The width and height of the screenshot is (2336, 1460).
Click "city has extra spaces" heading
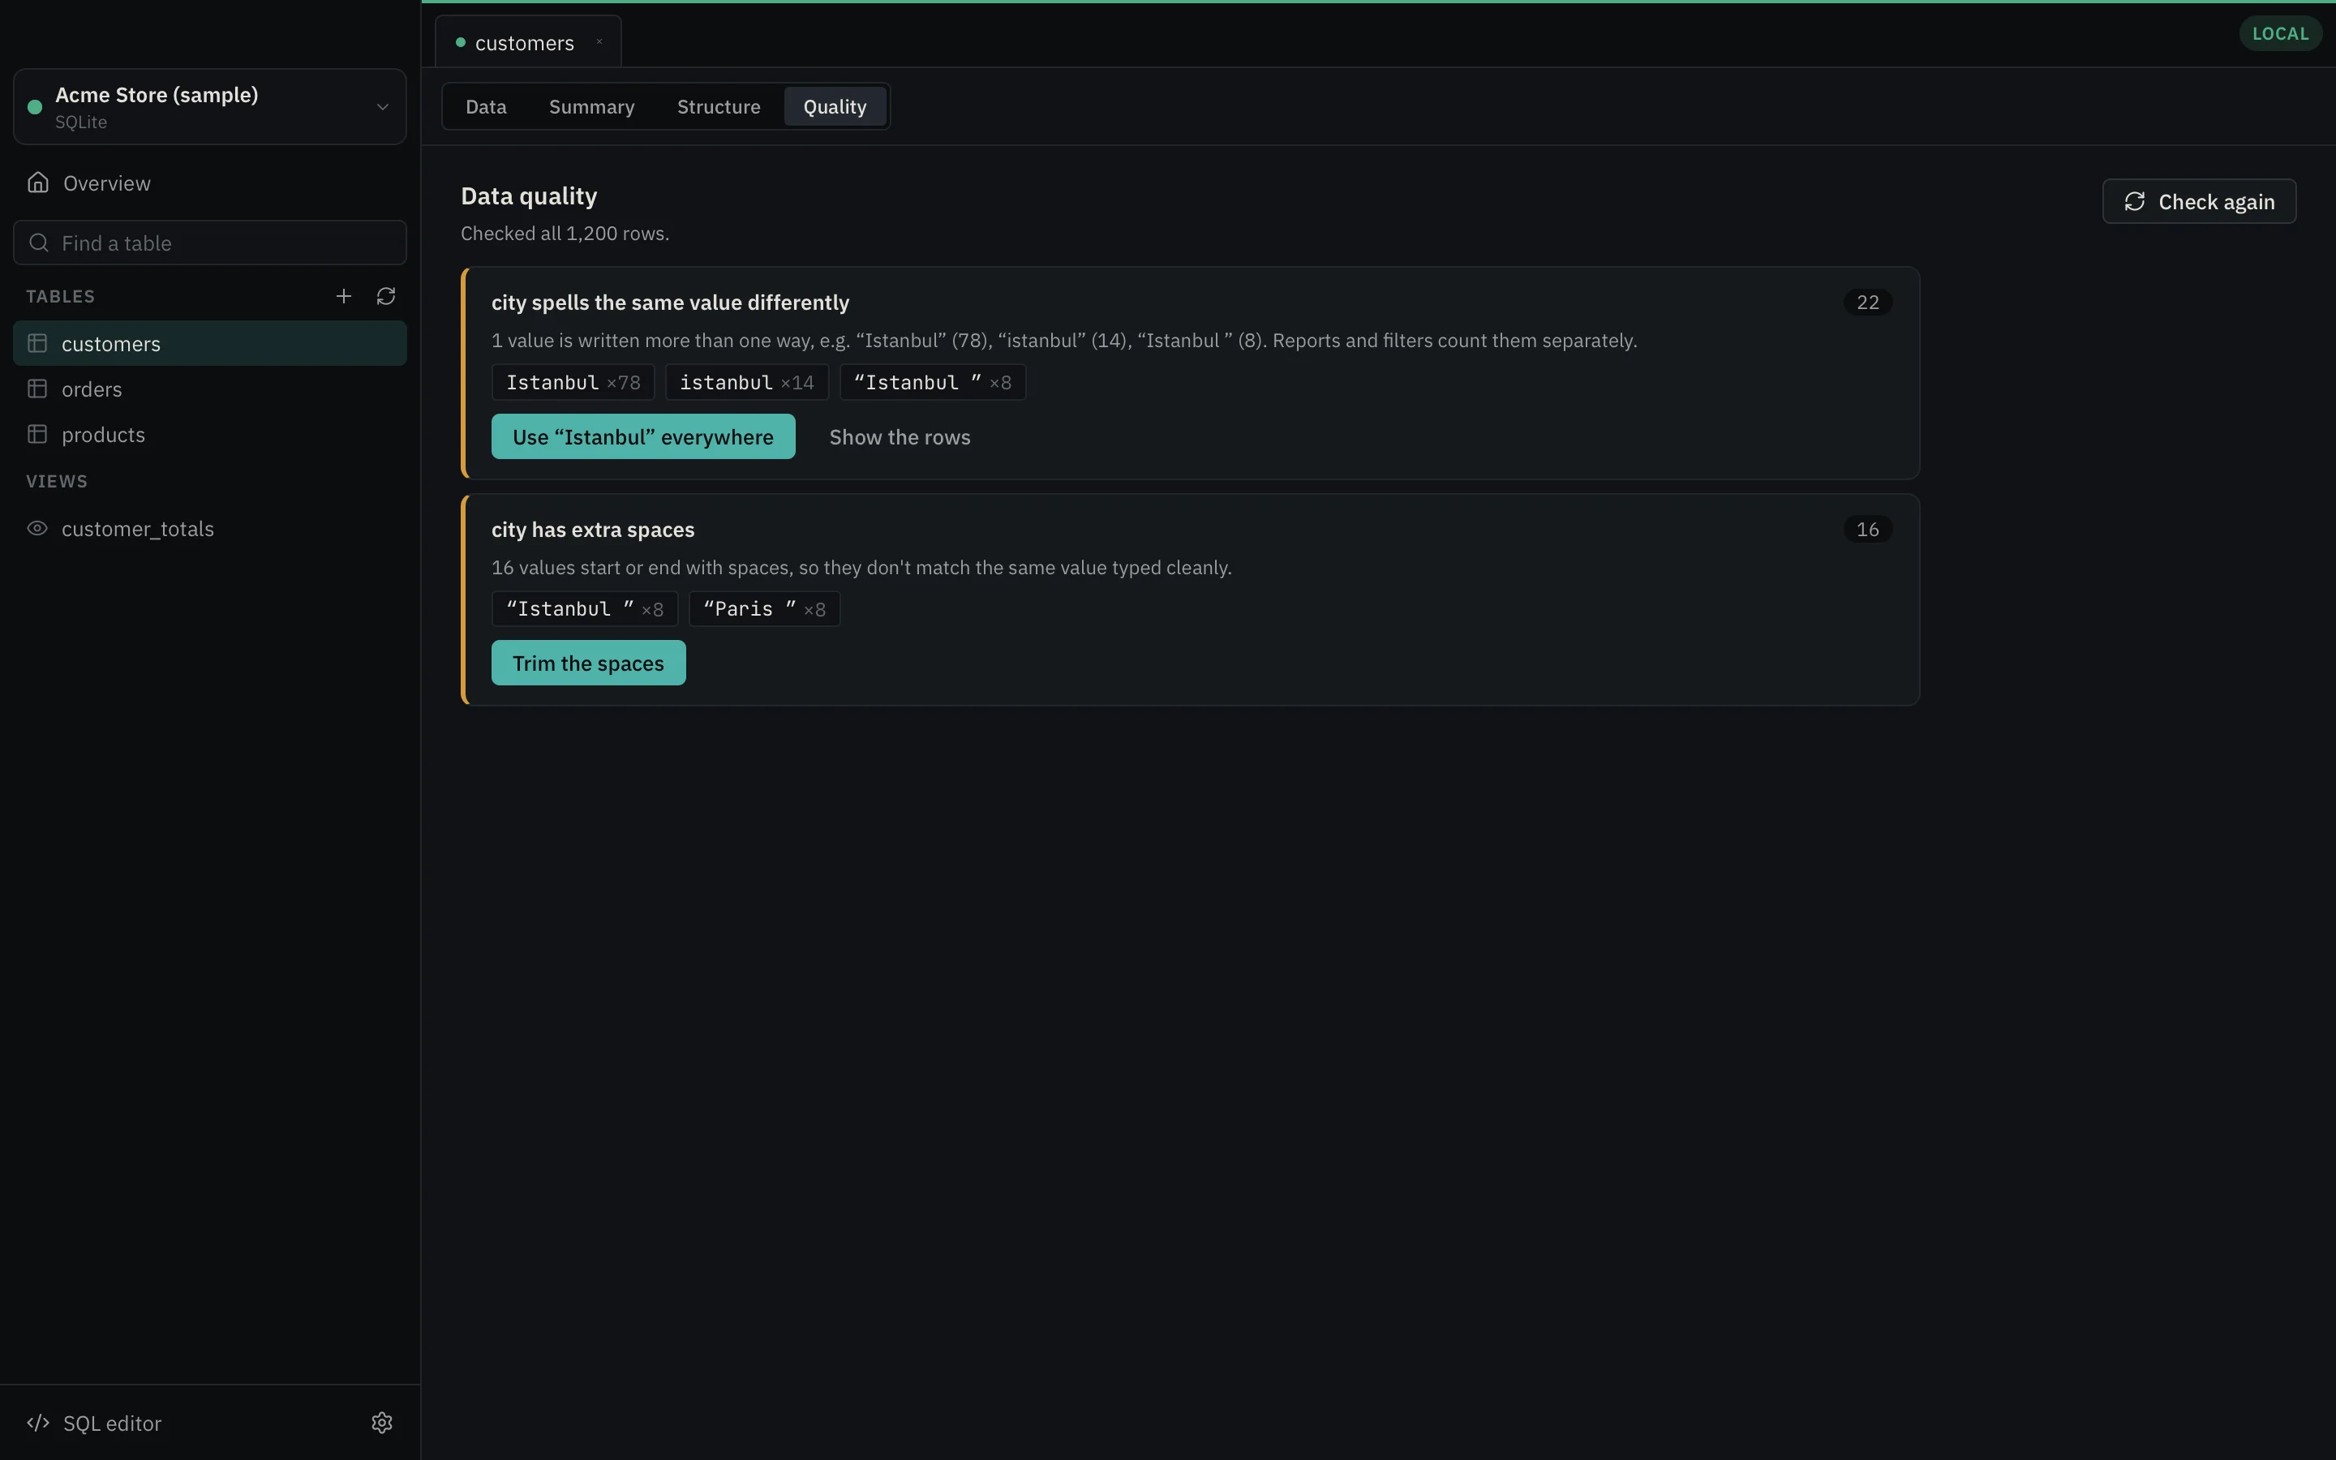tap(593, 529)
